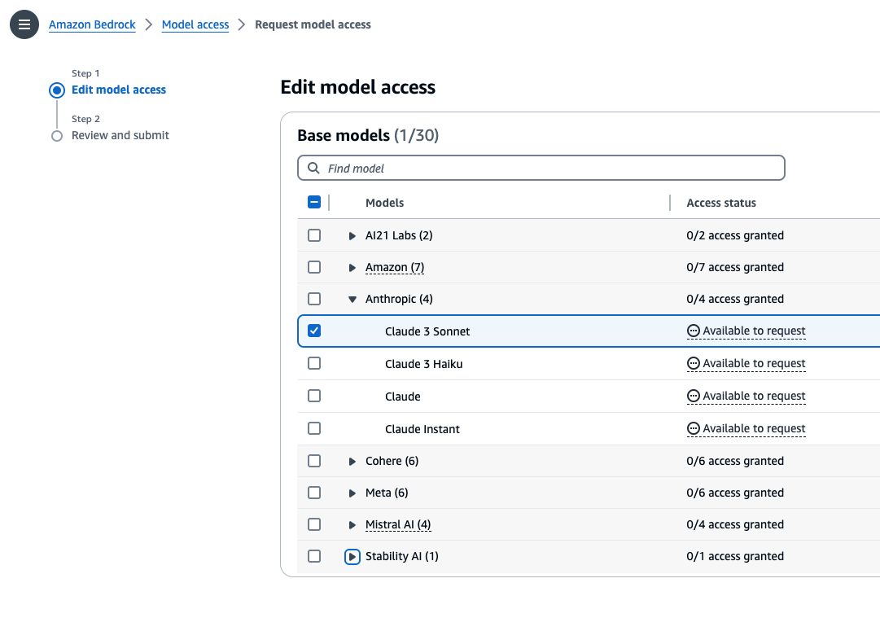
Task: Click the status icon on the Claude row
Action: (x=693, y=396)
